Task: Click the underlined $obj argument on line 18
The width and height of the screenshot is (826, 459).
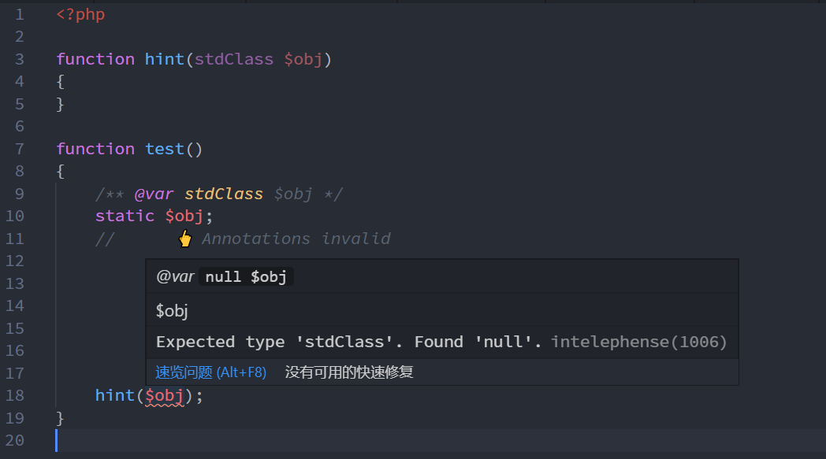Action: click(x=163, y=394)
